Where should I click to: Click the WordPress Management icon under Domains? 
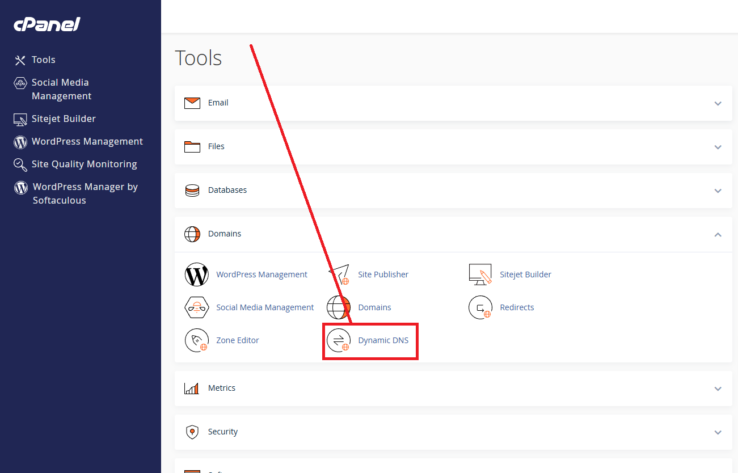pos(197,274)
